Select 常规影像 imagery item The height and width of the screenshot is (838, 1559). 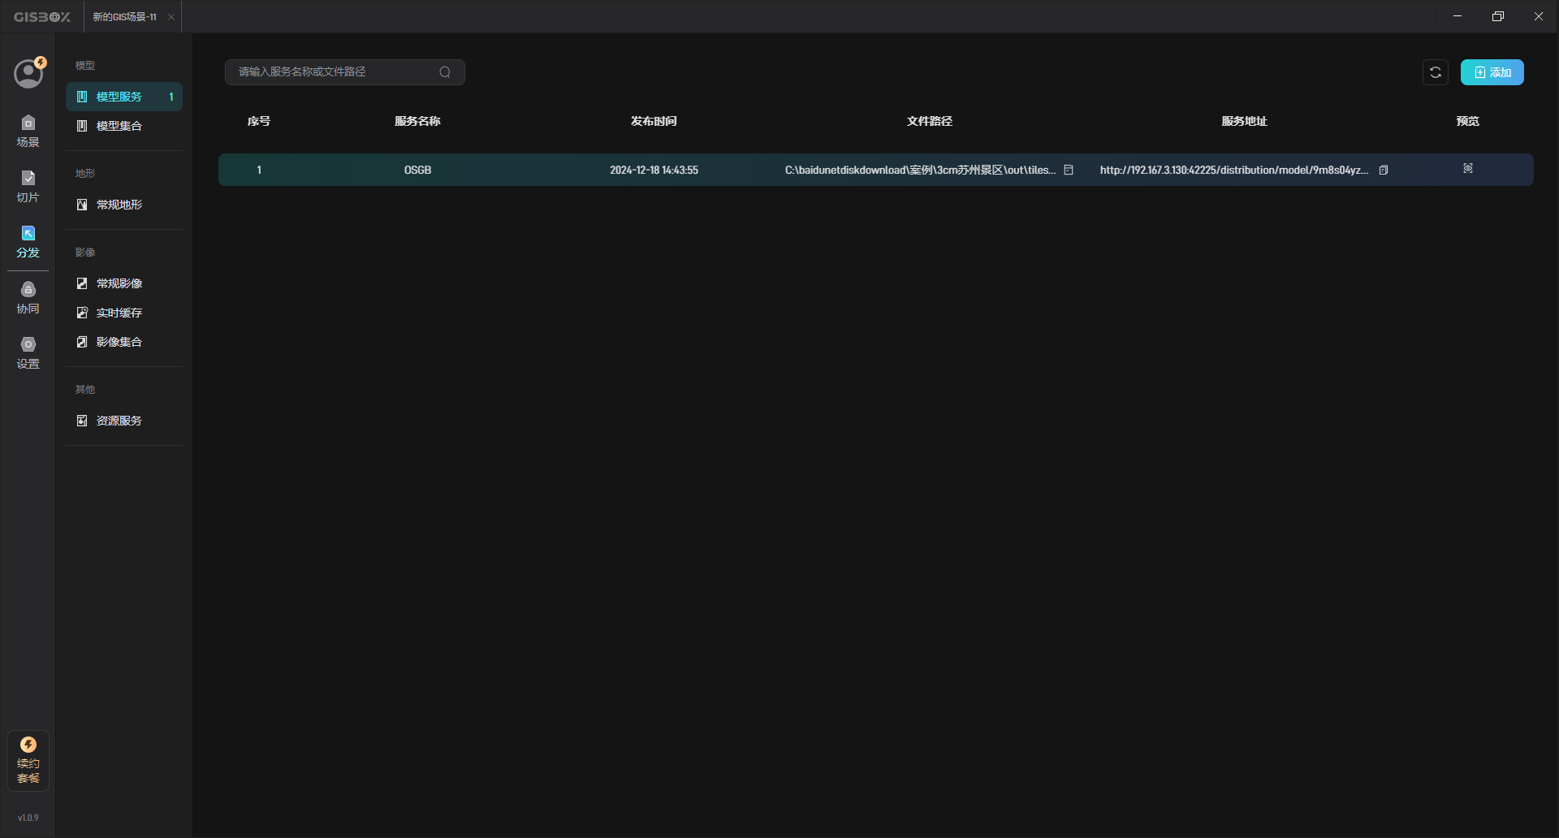click(x=119, y=283)
